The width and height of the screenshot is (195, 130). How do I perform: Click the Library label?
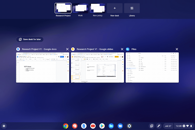(x=132, y=16)
